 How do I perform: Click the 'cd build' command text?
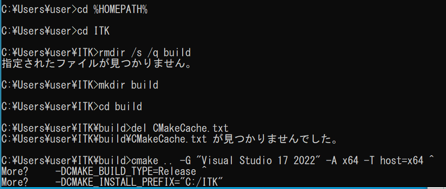click(120, 107)
